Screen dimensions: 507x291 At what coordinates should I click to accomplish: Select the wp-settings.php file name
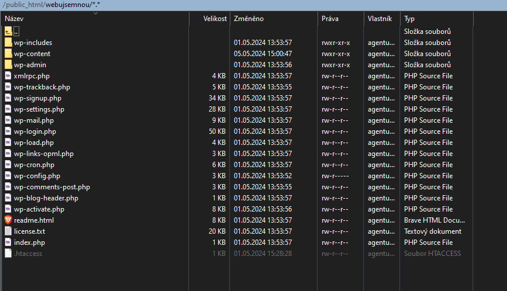tap(39, 109)
